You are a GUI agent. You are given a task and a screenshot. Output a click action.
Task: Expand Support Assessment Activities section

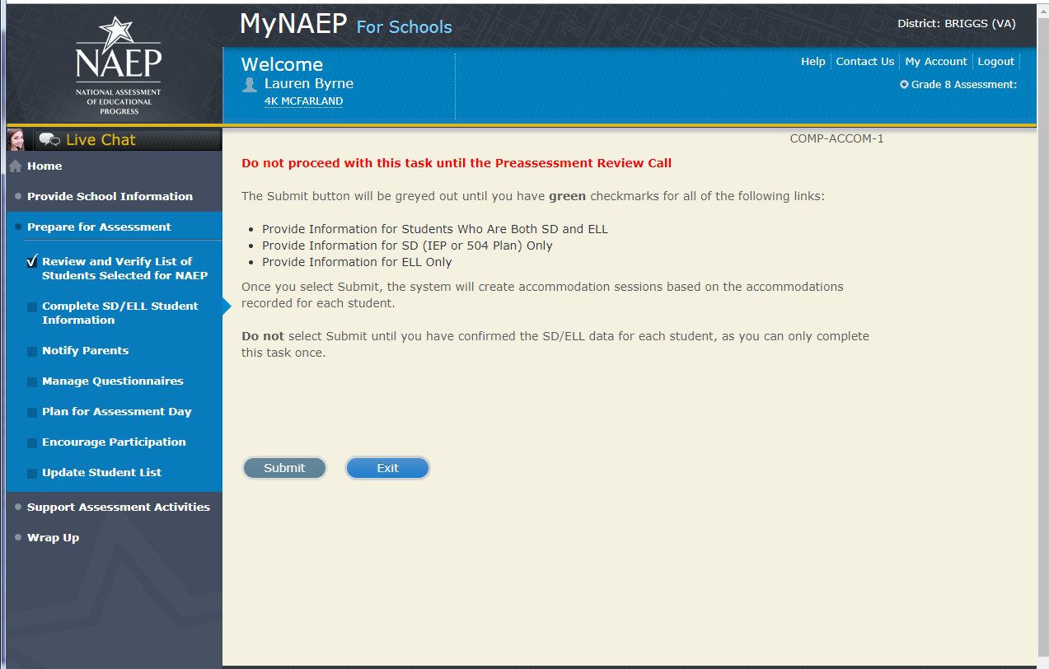point(118,507)
